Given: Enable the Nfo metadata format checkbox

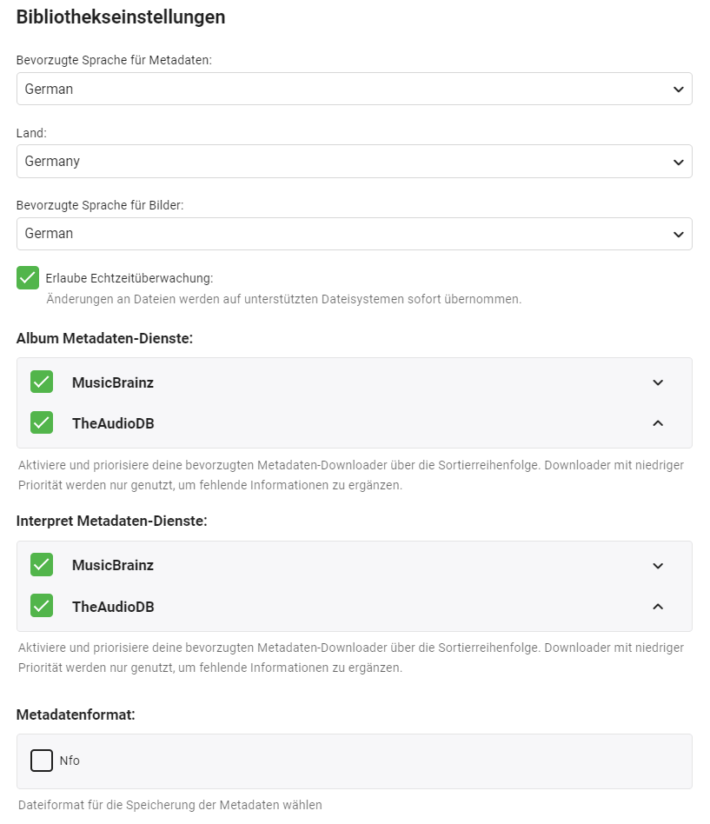Looking at the screenshot, I should pyautogui.click(x=42, y=761).
